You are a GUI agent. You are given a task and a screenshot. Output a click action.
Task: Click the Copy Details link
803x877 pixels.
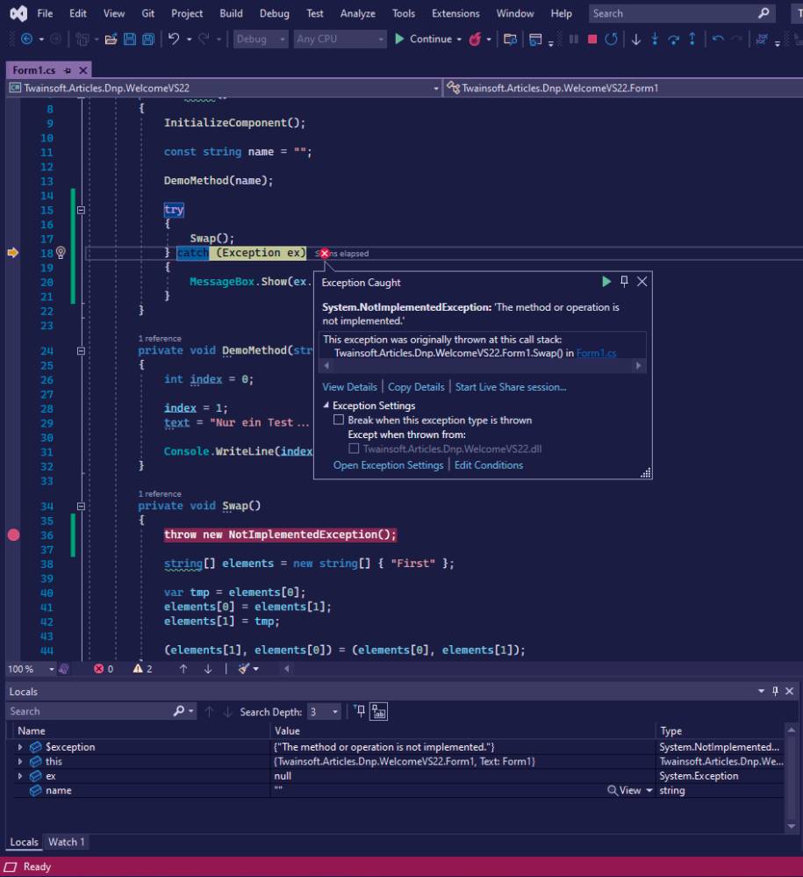[416, 387]
